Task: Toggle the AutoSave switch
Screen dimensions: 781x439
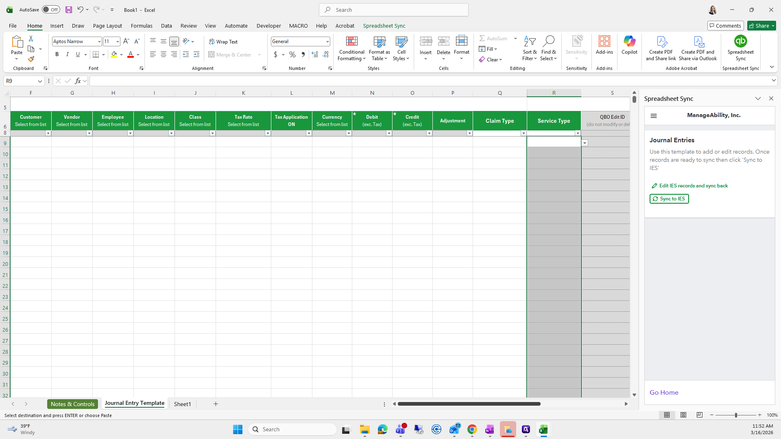Action: point(51,10)
